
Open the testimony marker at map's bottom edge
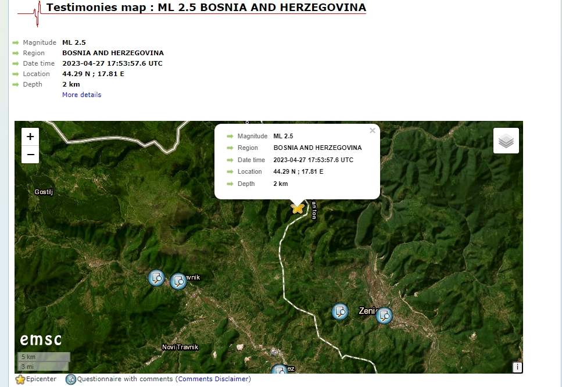pos(280,370)
